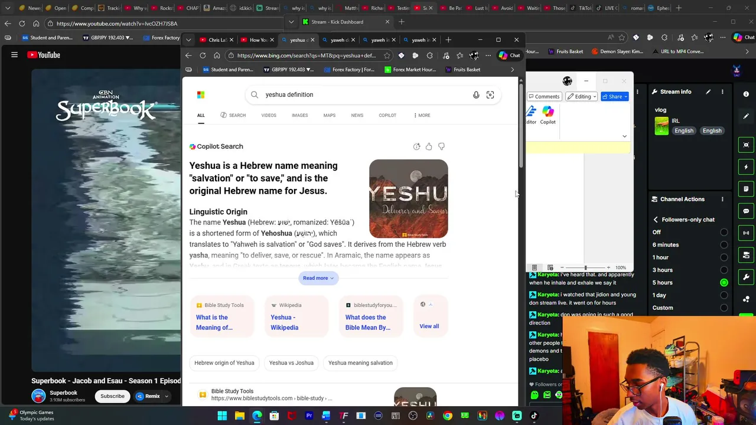Image resolution: width=756 pixels, height=425 pixels.
Task: Open the YouTube hamburger menu
Action: click(x=14, y=55)
